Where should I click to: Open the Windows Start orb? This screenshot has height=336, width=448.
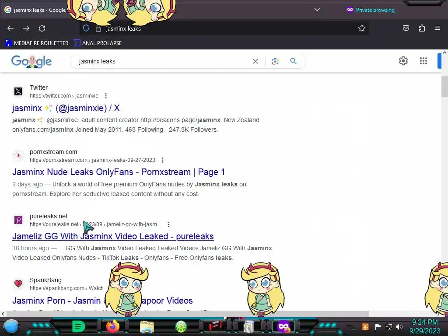[11, 326]
